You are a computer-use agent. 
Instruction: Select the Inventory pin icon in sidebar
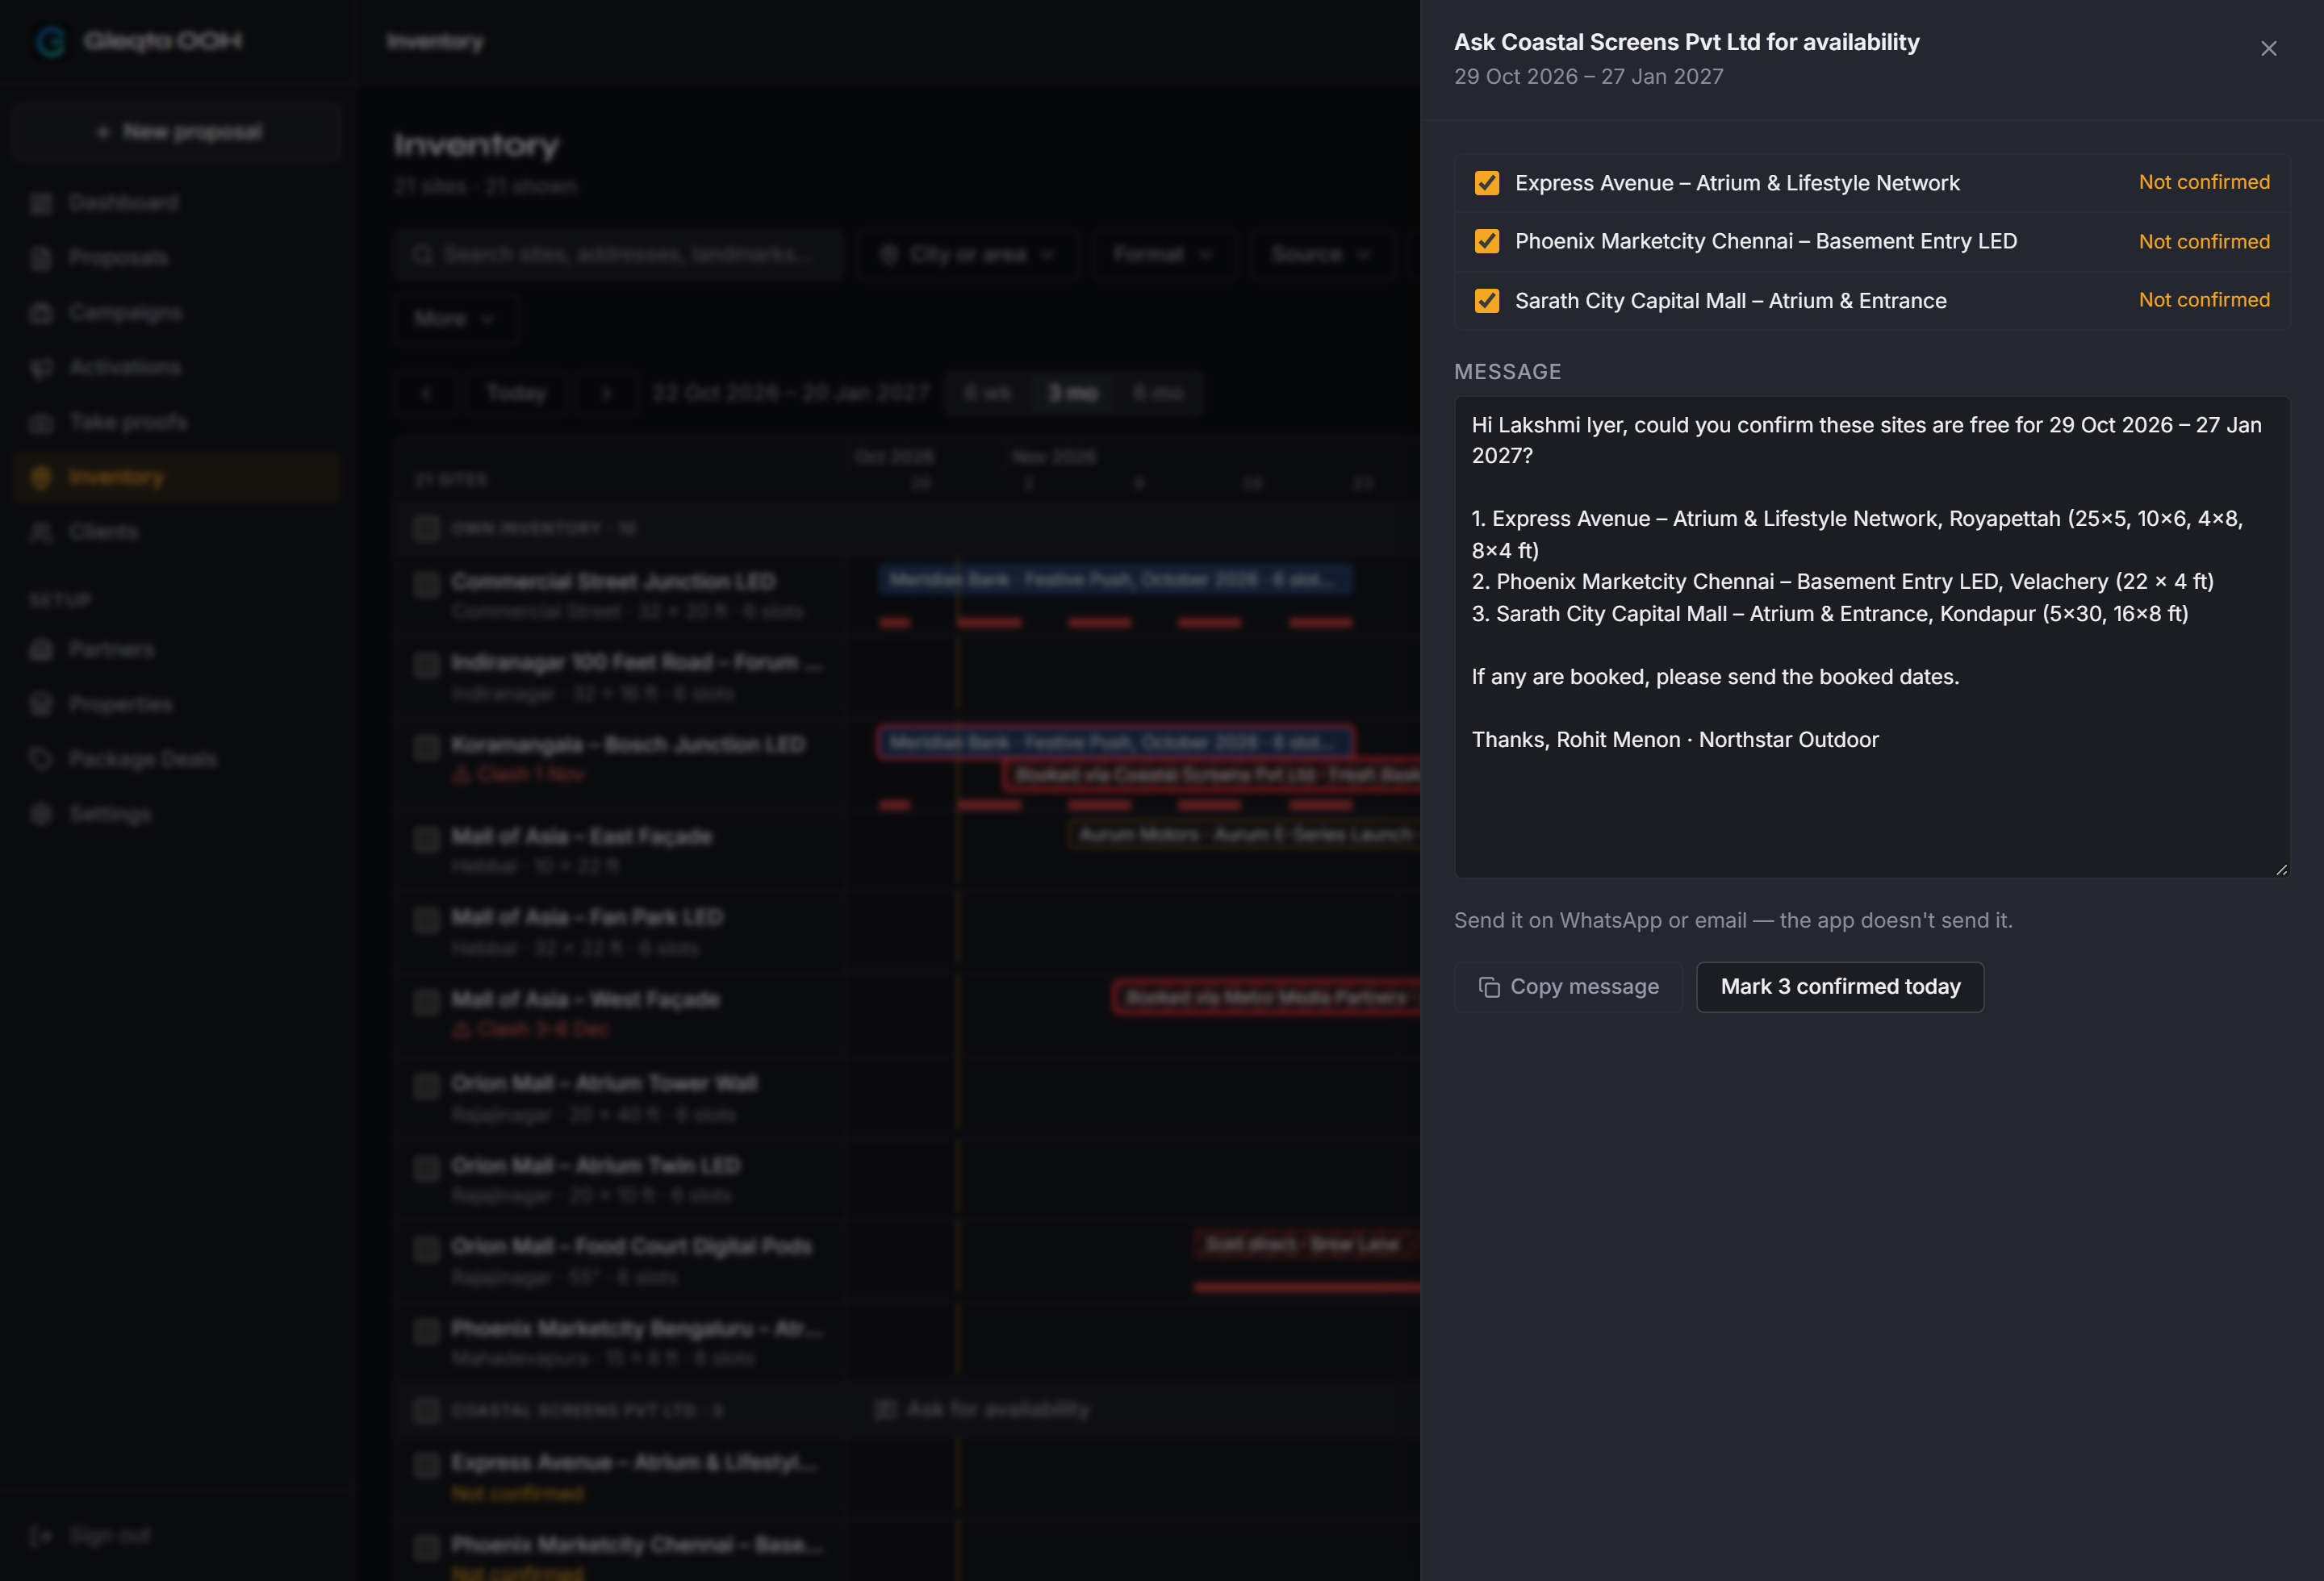point(41,478)
